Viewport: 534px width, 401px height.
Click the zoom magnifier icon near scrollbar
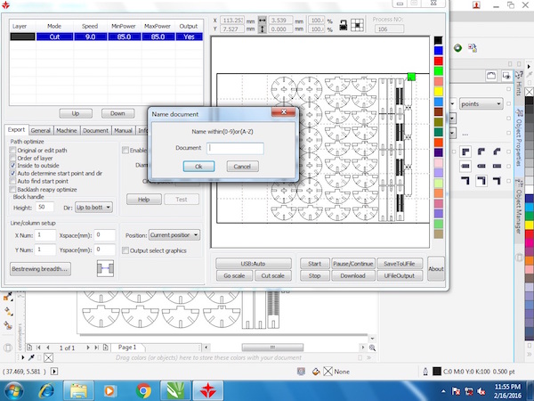coord(372,348)
